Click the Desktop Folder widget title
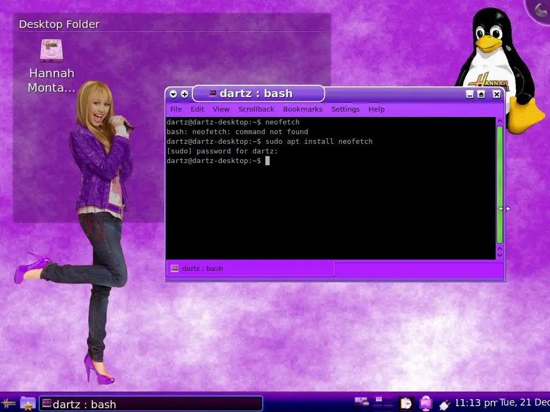 [x=59, y=24]
